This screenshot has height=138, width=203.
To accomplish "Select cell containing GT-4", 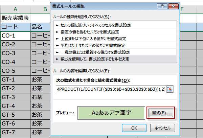I will pyautogui.click(x=16, y=106).
